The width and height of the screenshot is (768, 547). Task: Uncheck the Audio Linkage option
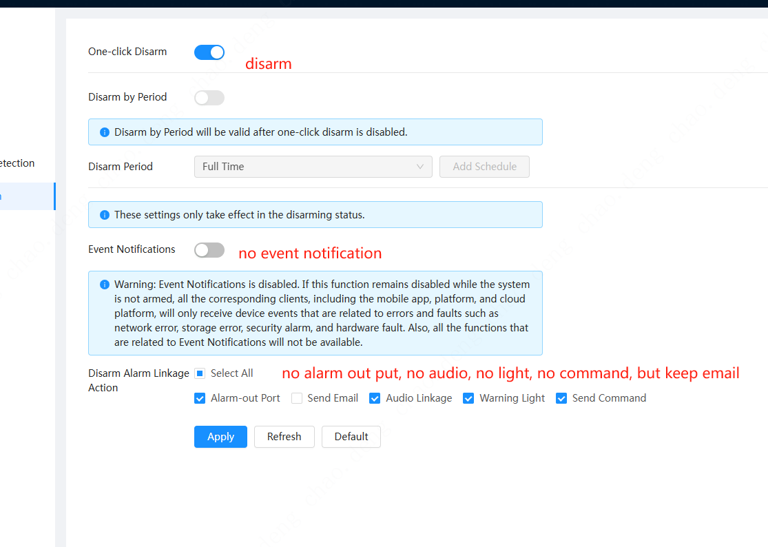375,398
